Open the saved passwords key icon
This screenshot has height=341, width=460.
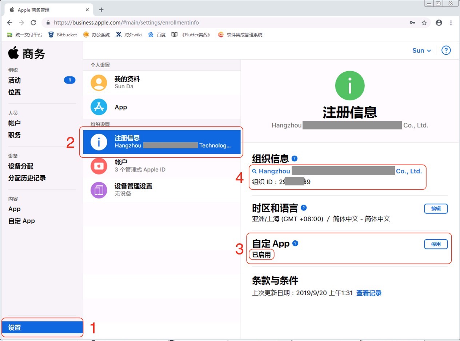412,23
